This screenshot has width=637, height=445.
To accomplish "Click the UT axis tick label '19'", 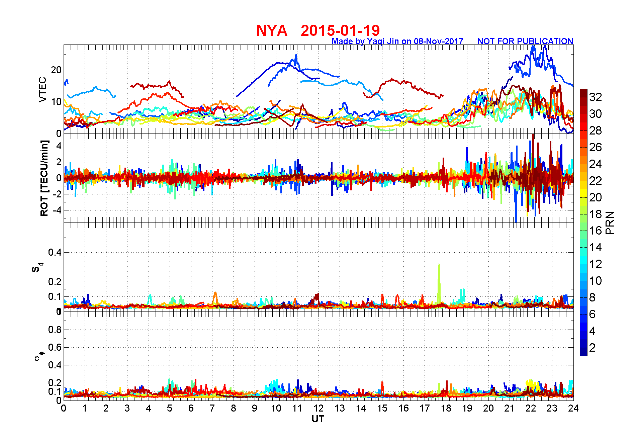I will [x=467, y=408].
